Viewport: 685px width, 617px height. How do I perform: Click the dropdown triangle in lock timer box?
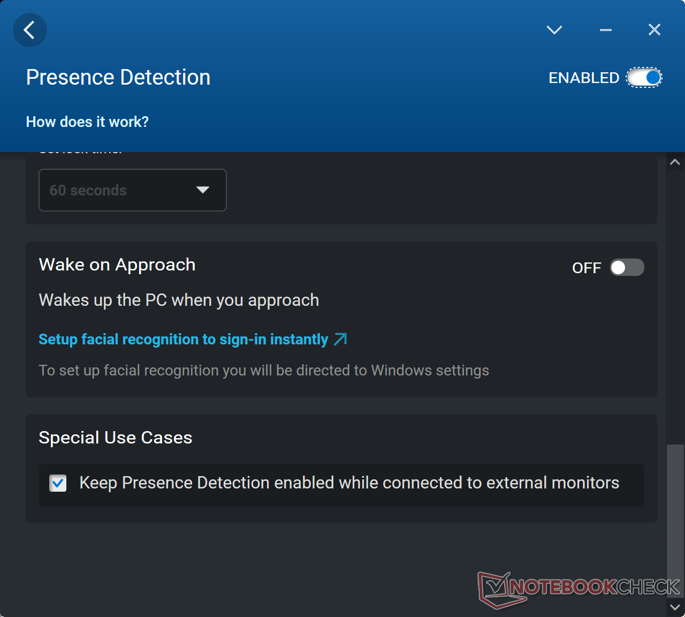click(x=203, y=190)
